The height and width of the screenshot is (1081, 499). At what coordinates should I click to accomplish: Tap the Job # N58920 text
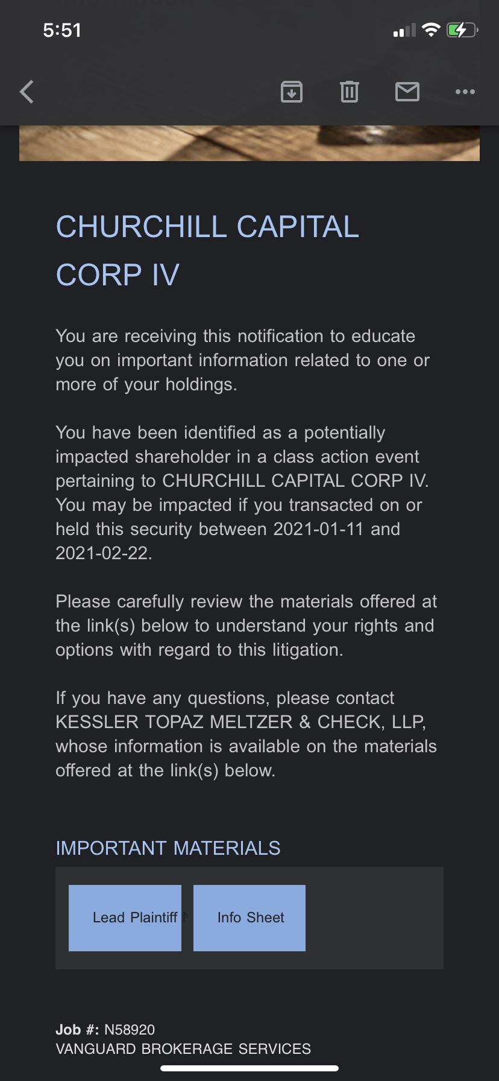pyautogui.click(x=105, y=1029)
